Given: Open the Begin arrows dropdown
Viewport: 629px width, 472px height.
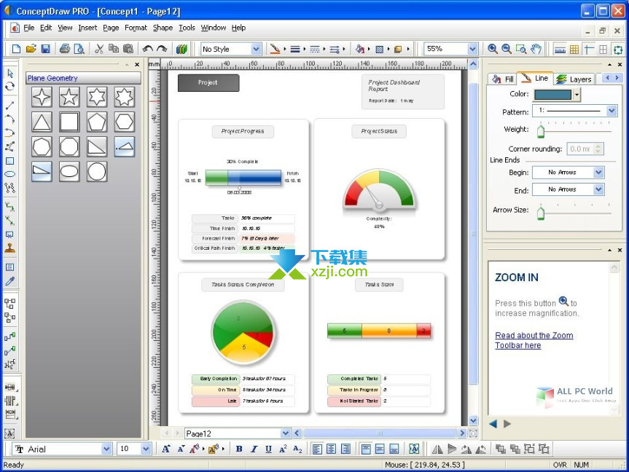Looking at the screenshot, I should tap(598, 173).
